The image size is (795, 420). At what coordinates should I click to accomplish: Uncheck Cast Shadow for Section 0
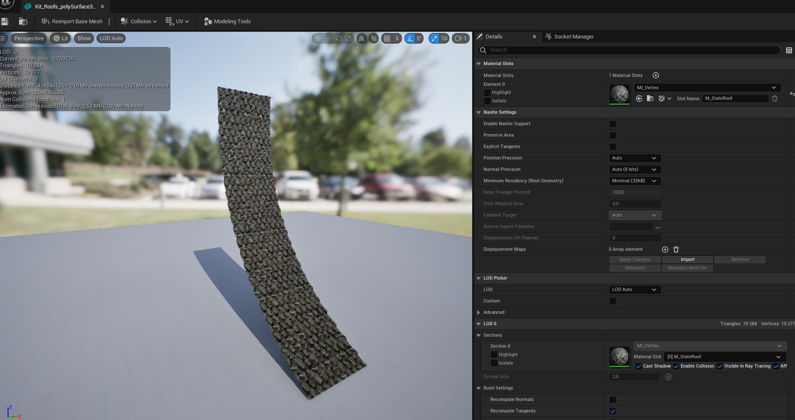pos(638,366)
